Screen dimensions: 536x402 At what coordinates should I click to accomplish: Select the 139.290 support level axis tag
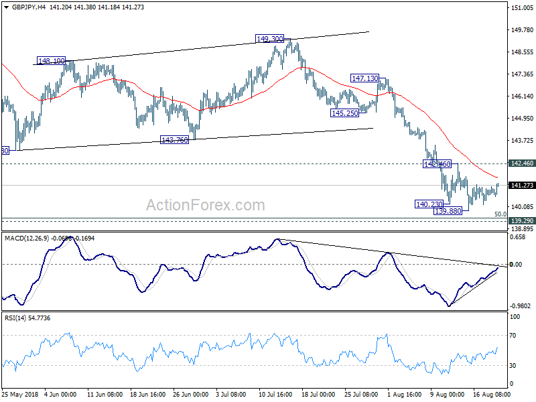click(x=522, y=221)
